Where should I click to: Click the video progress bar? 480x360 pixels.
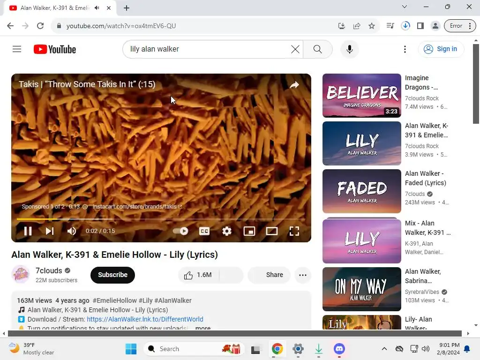(161, 219)
